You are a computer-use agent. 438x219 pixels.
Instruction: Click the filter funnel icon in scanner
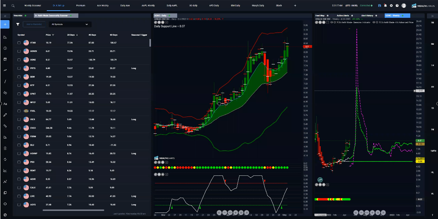pos(18,25)
